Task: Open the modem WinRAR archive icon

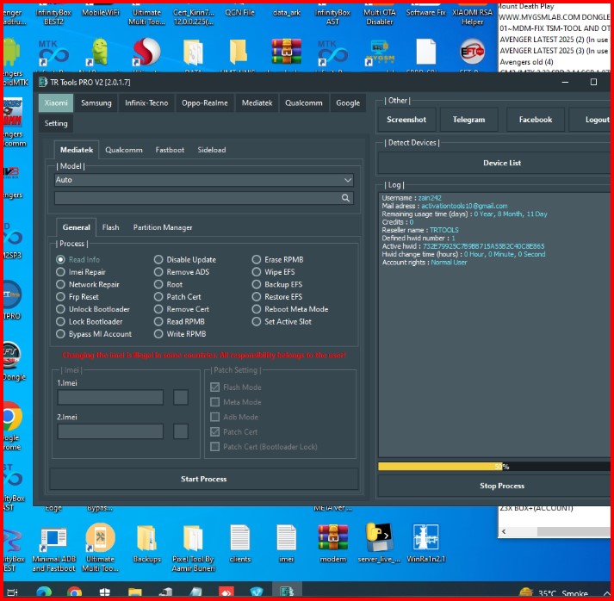Action: pyautogui.click(x=333, y=537)
